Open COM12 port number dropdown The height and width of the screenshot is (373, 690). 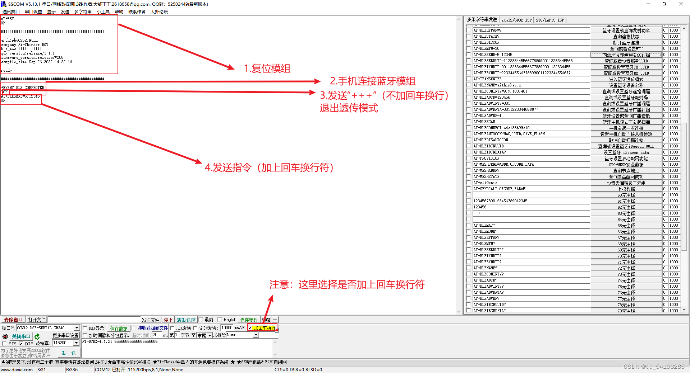tap(77, 328)
